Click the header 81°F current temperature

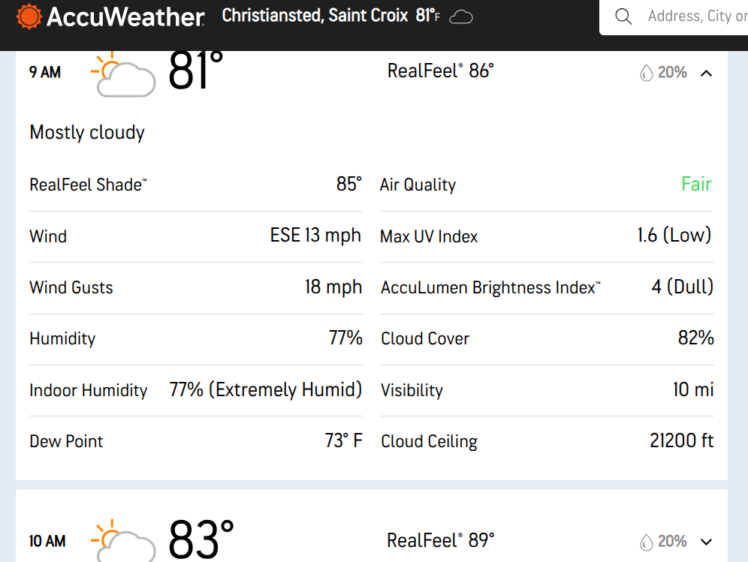[x=427, y=16]
